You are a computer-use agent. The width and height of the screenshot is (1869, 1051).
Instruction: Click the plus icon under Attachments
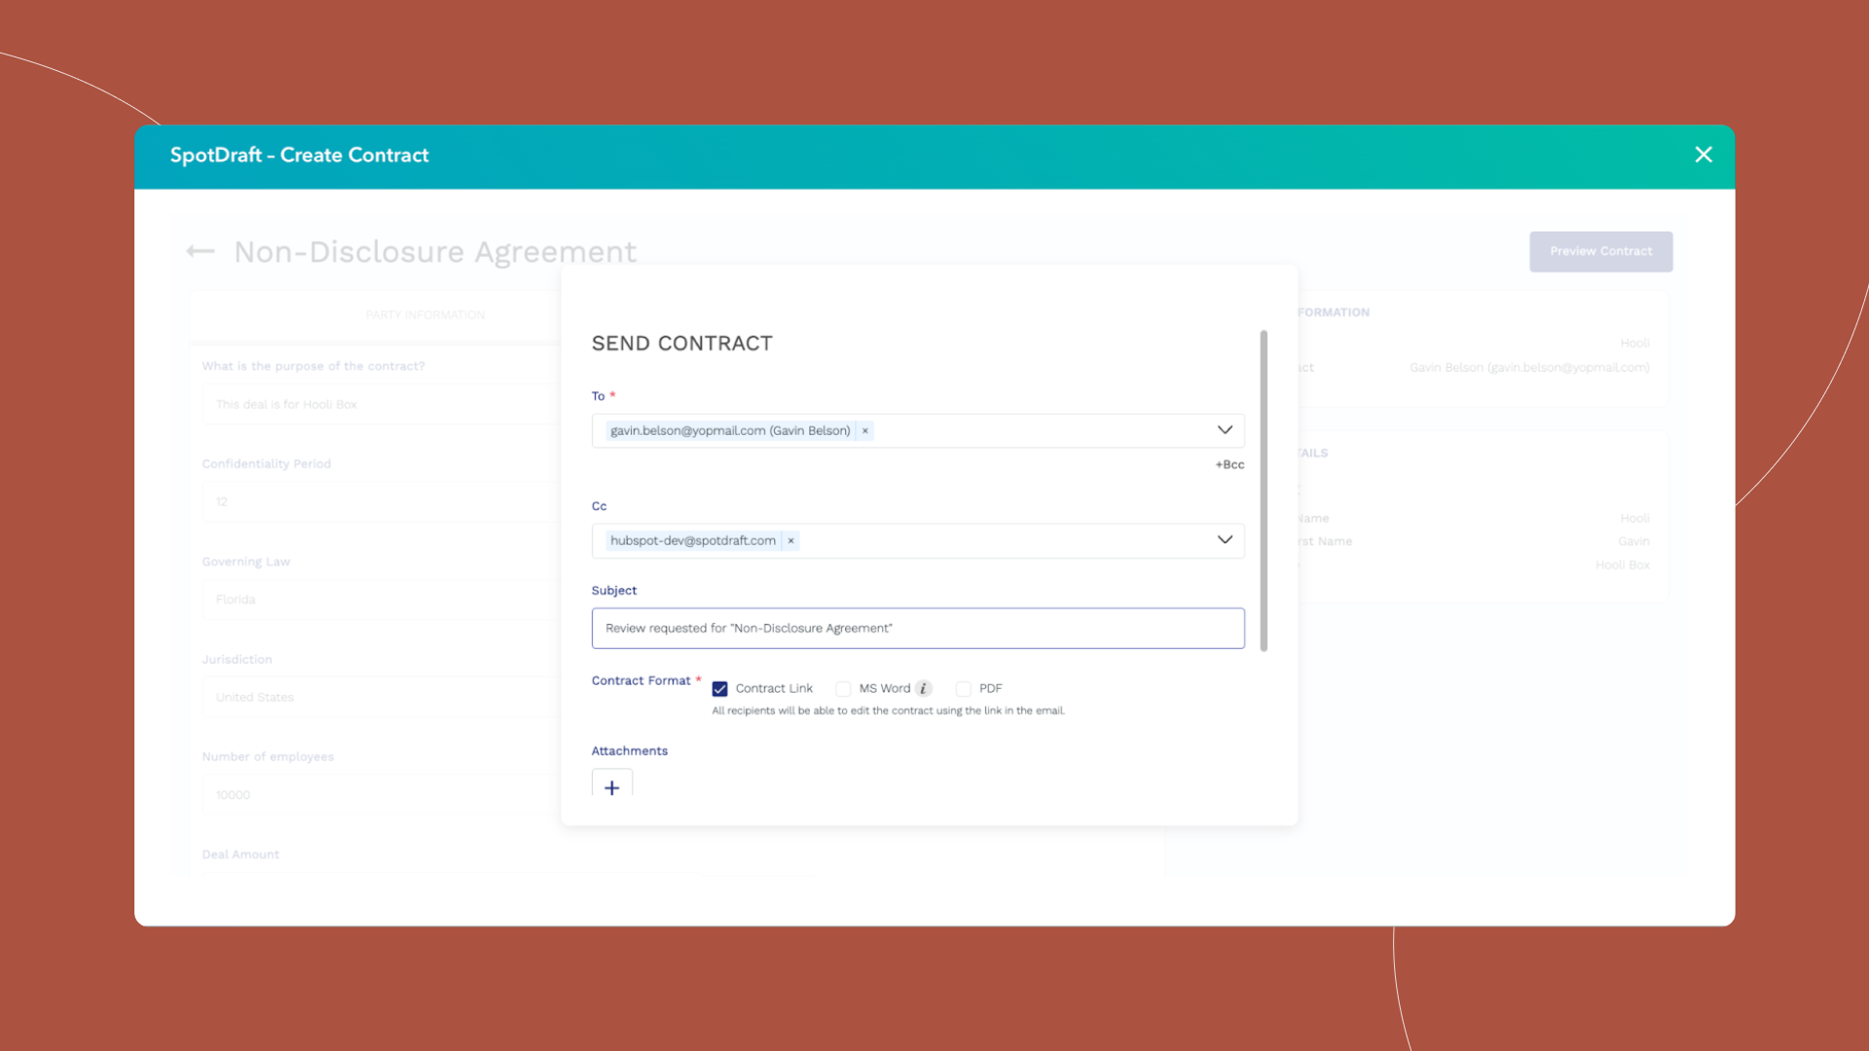tap(611, 787)
